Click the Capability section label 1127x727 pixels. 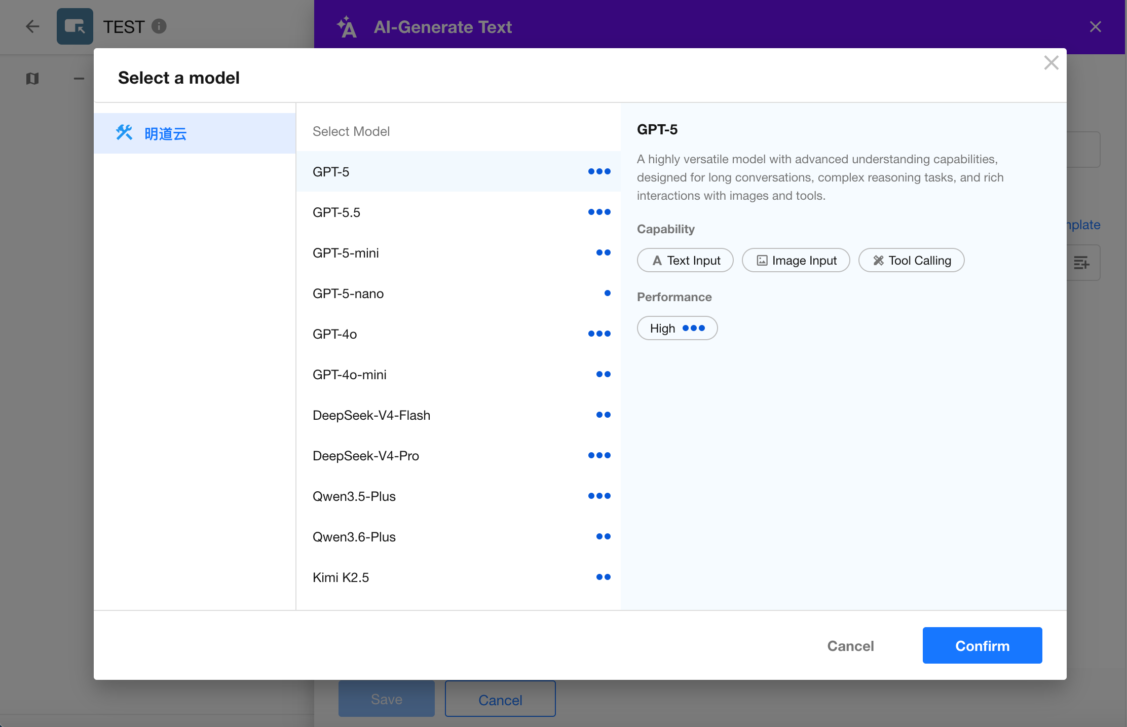click(666, 229)
